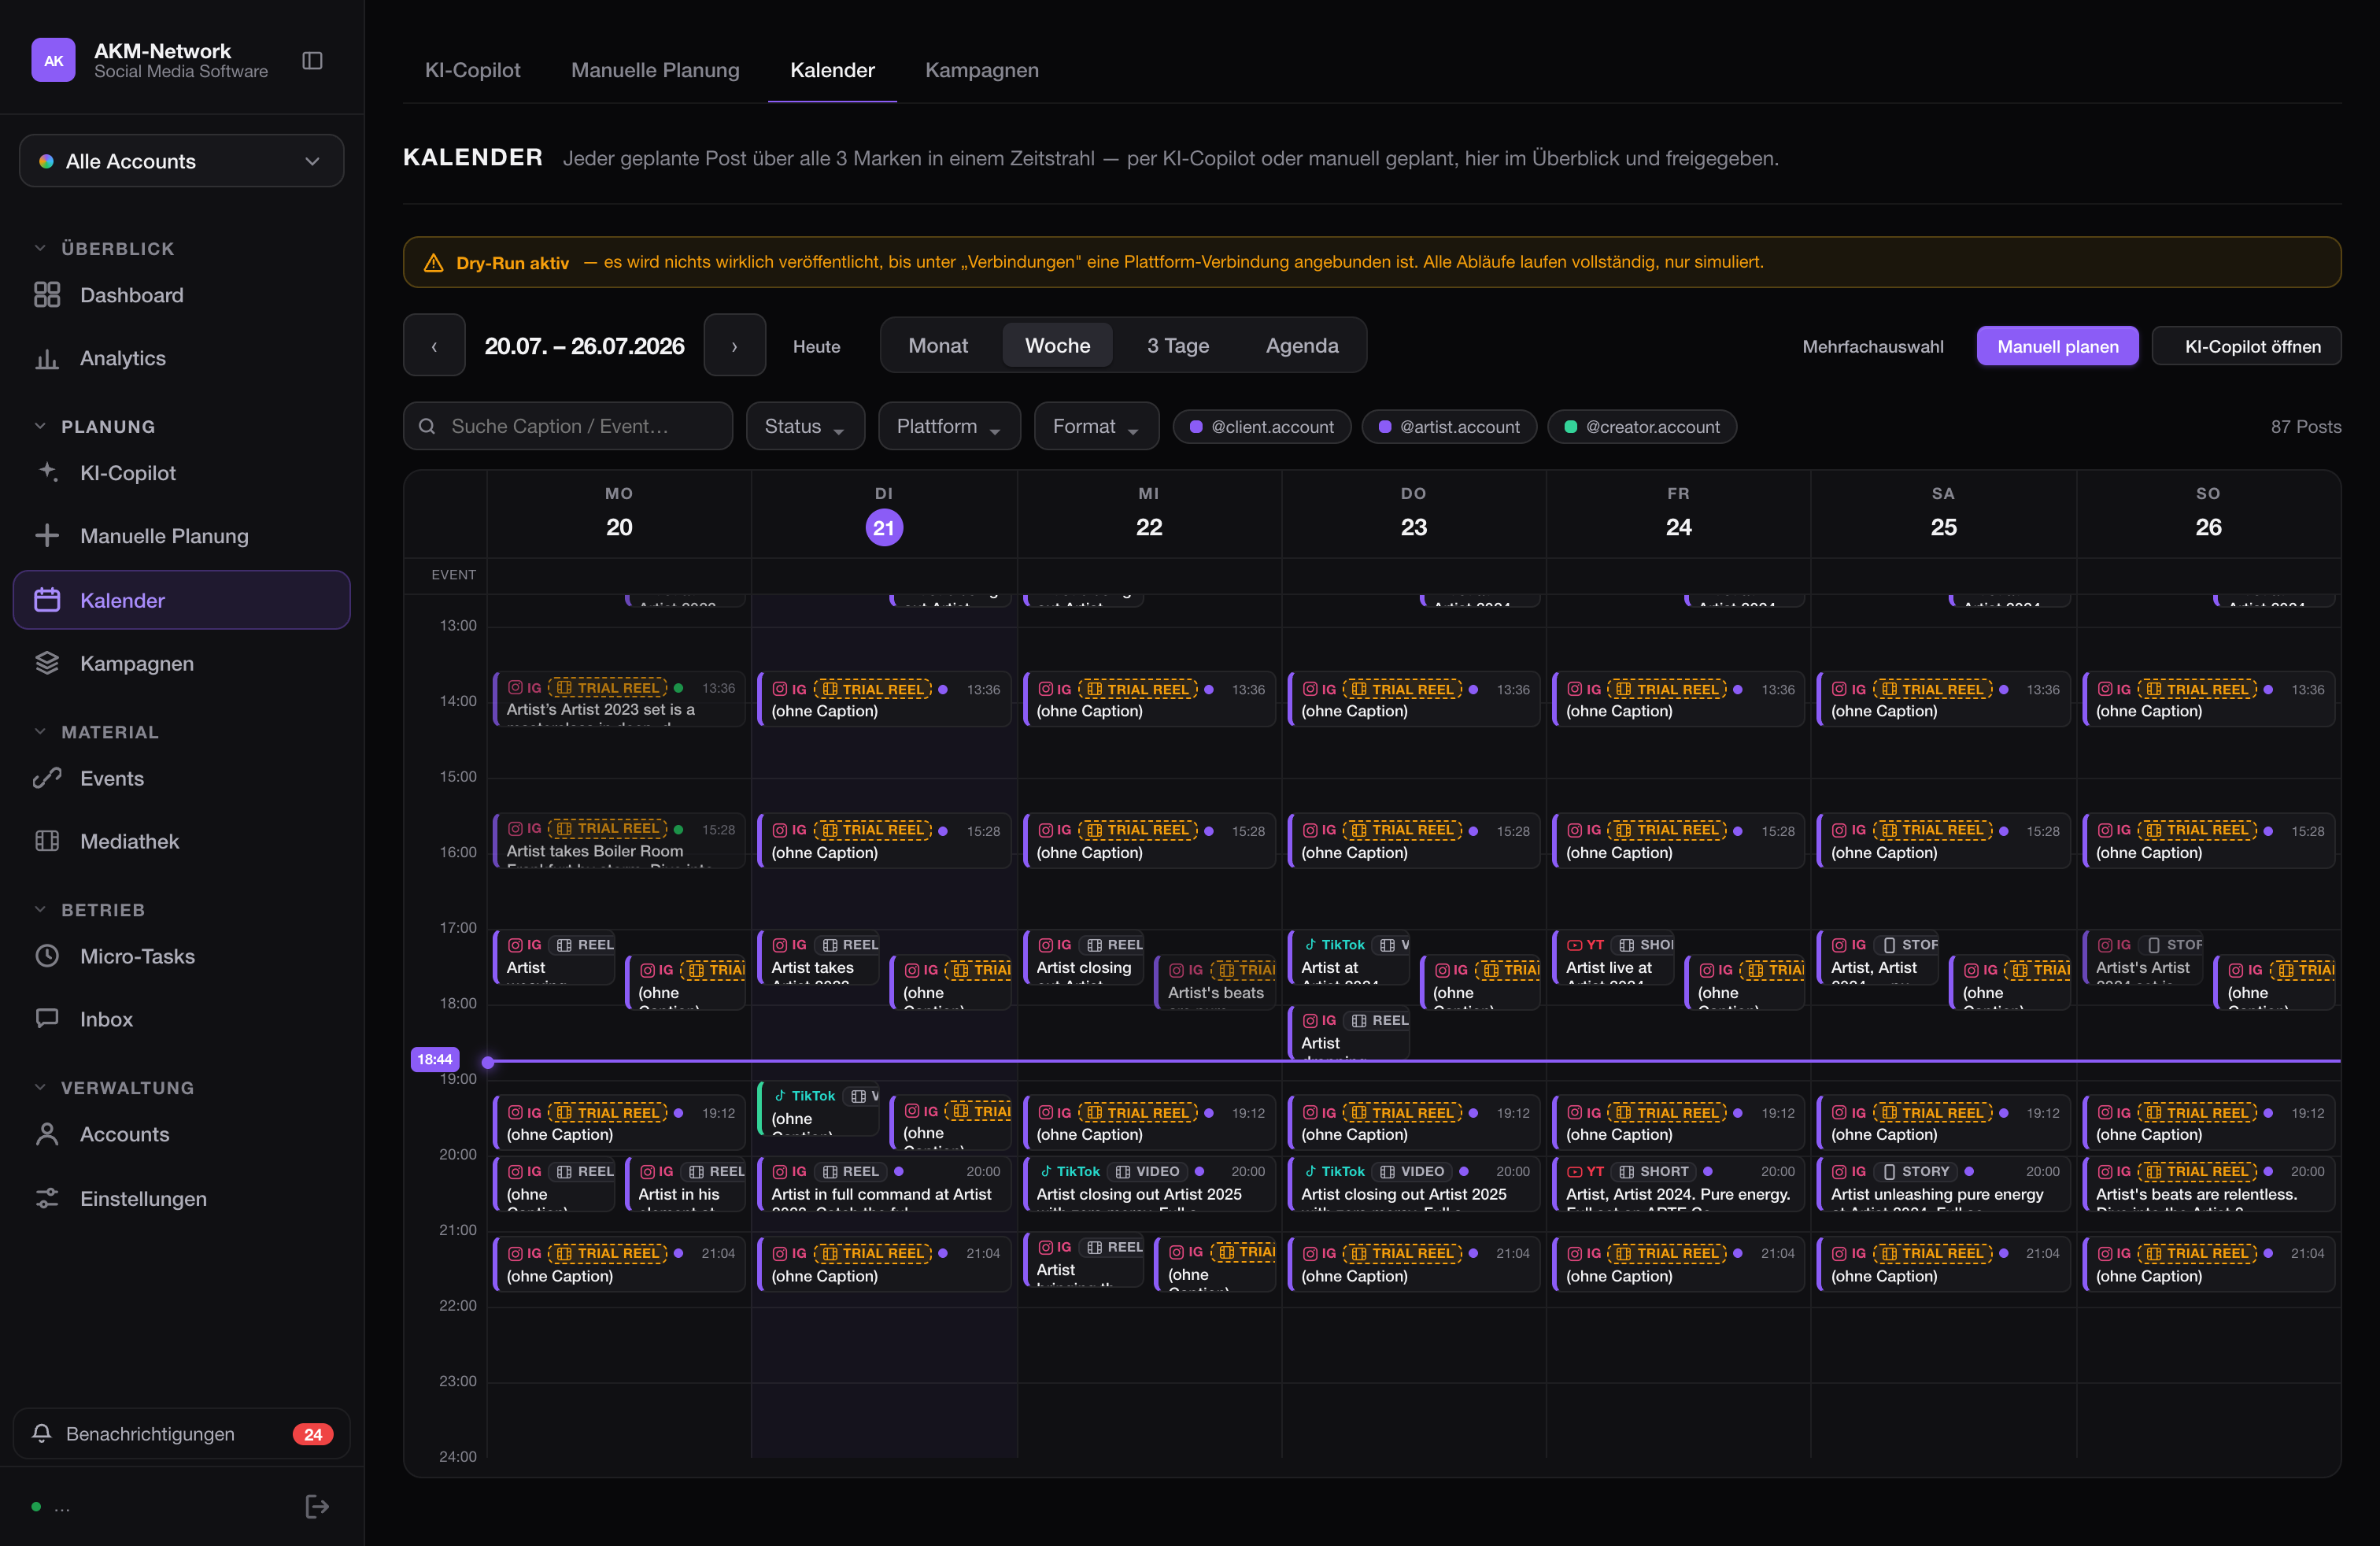Click the AK logo badge
Screen dimensions: 2380x1546
click(53, 60)
